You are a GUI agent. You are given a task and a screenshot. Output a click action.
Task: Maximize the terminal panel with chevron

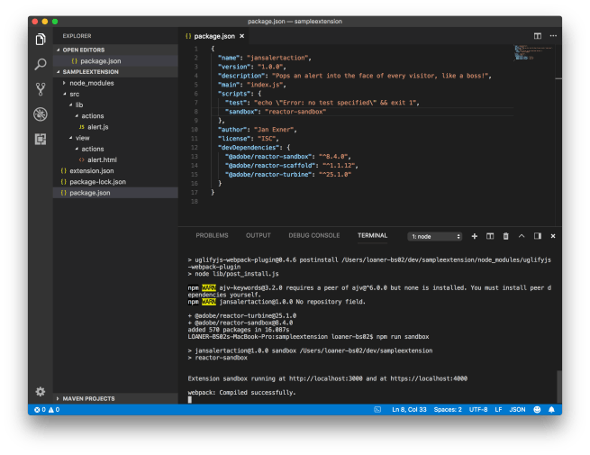pyautogui.click(x=522, y=236)
